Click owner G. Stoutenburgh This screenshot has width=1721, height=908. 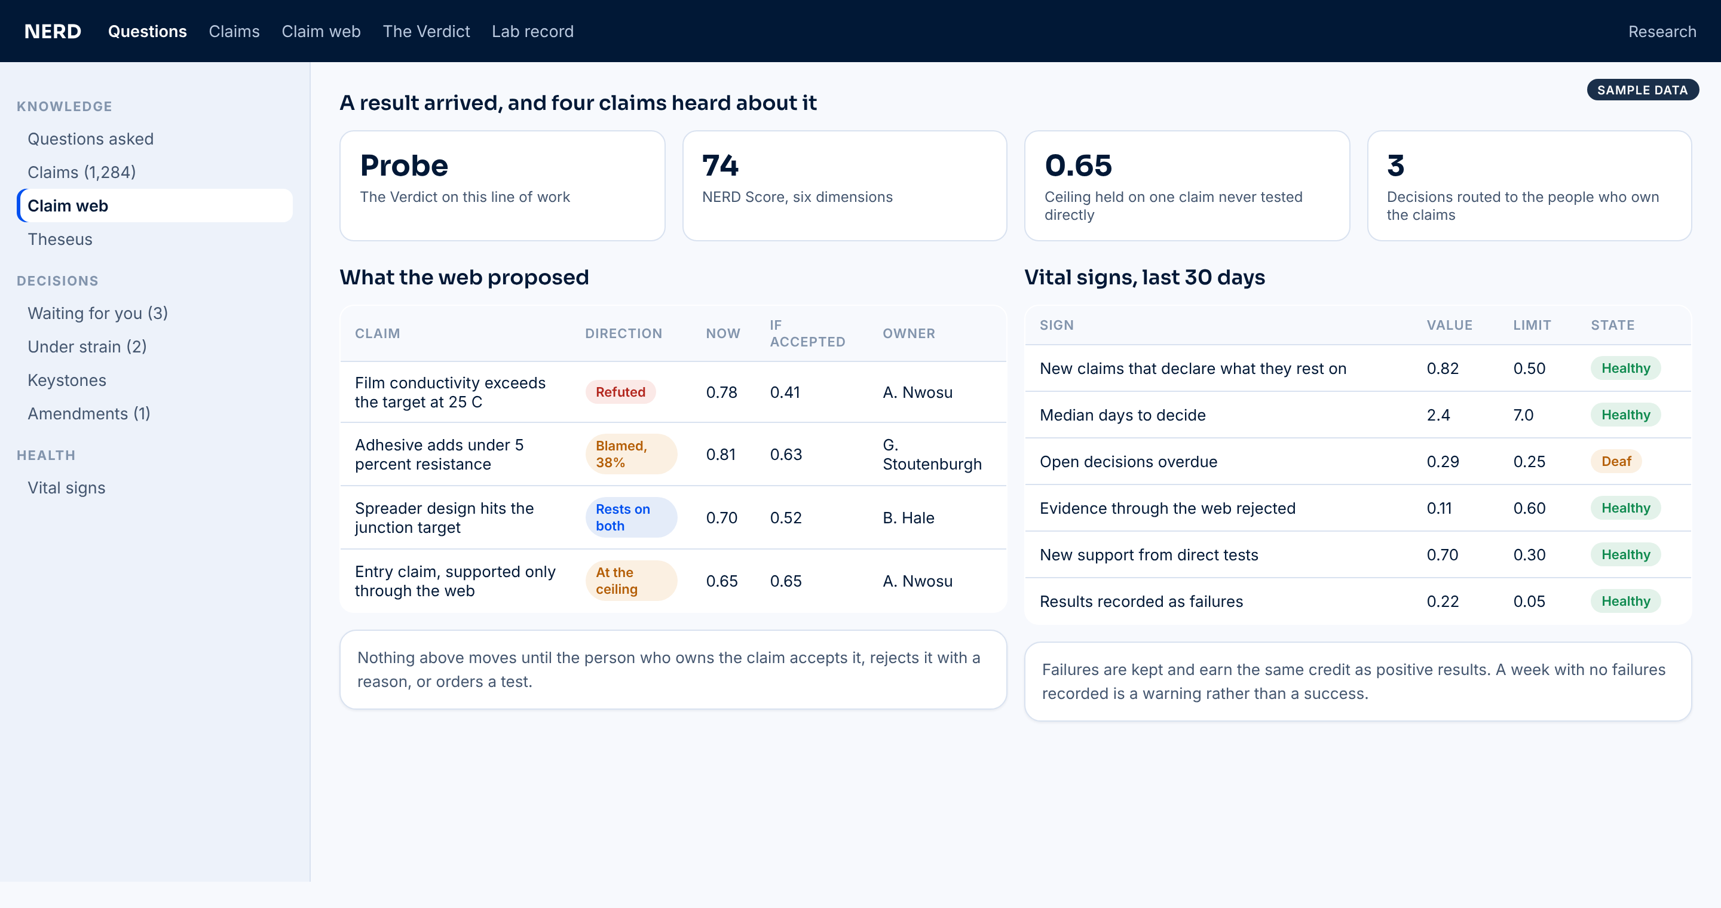click(x=932, y=454)
